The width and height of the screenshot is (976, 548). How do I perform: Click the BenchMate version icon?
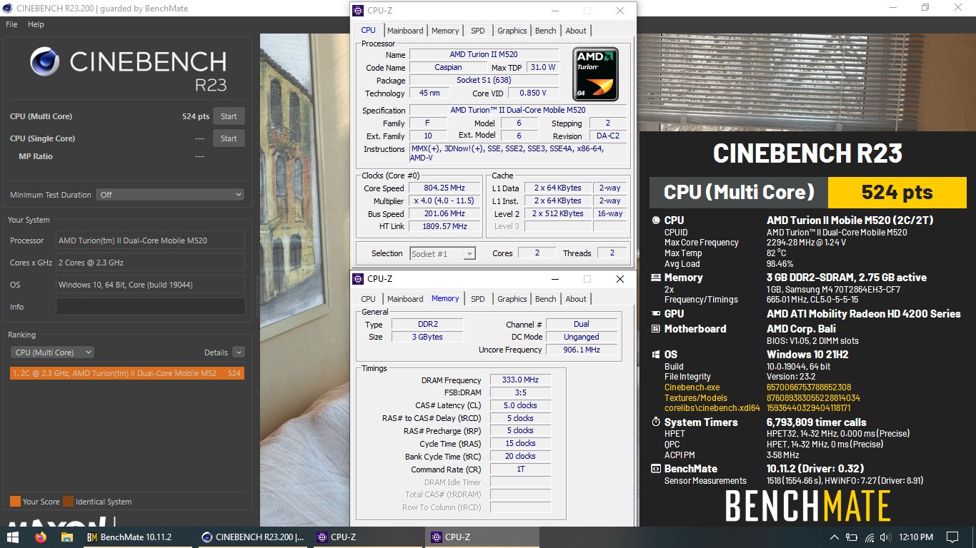point(656,469)
